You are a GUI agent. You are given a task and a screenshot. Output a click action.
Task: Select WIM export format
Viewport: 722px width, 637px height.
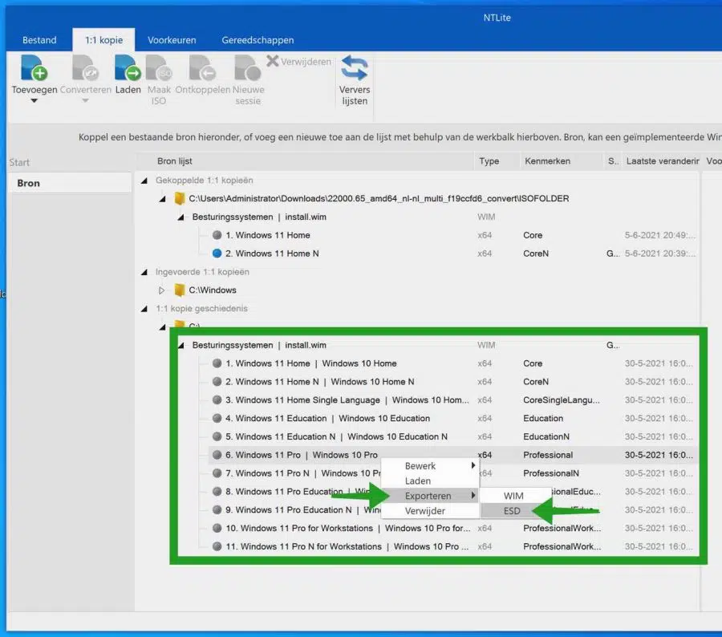[516, 496]
